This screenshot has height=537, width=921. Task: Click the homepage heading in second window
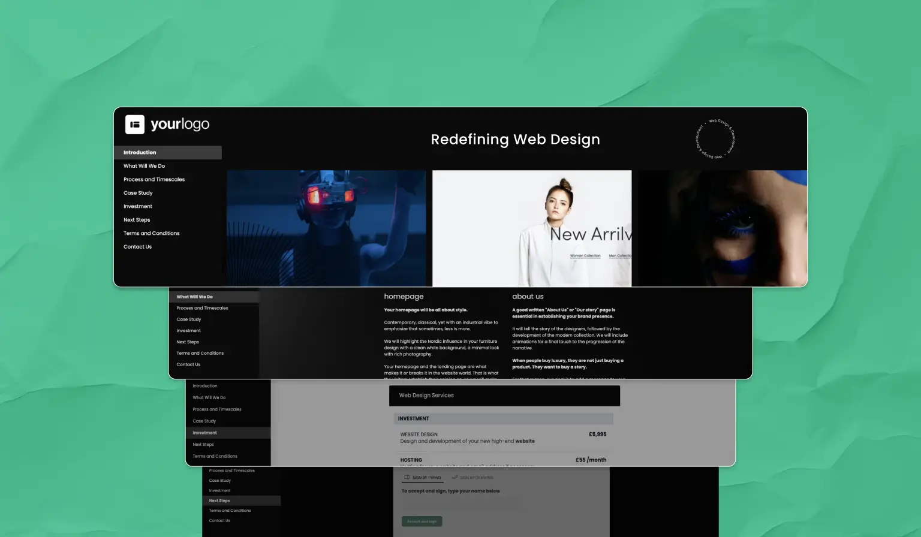(404, 297)
